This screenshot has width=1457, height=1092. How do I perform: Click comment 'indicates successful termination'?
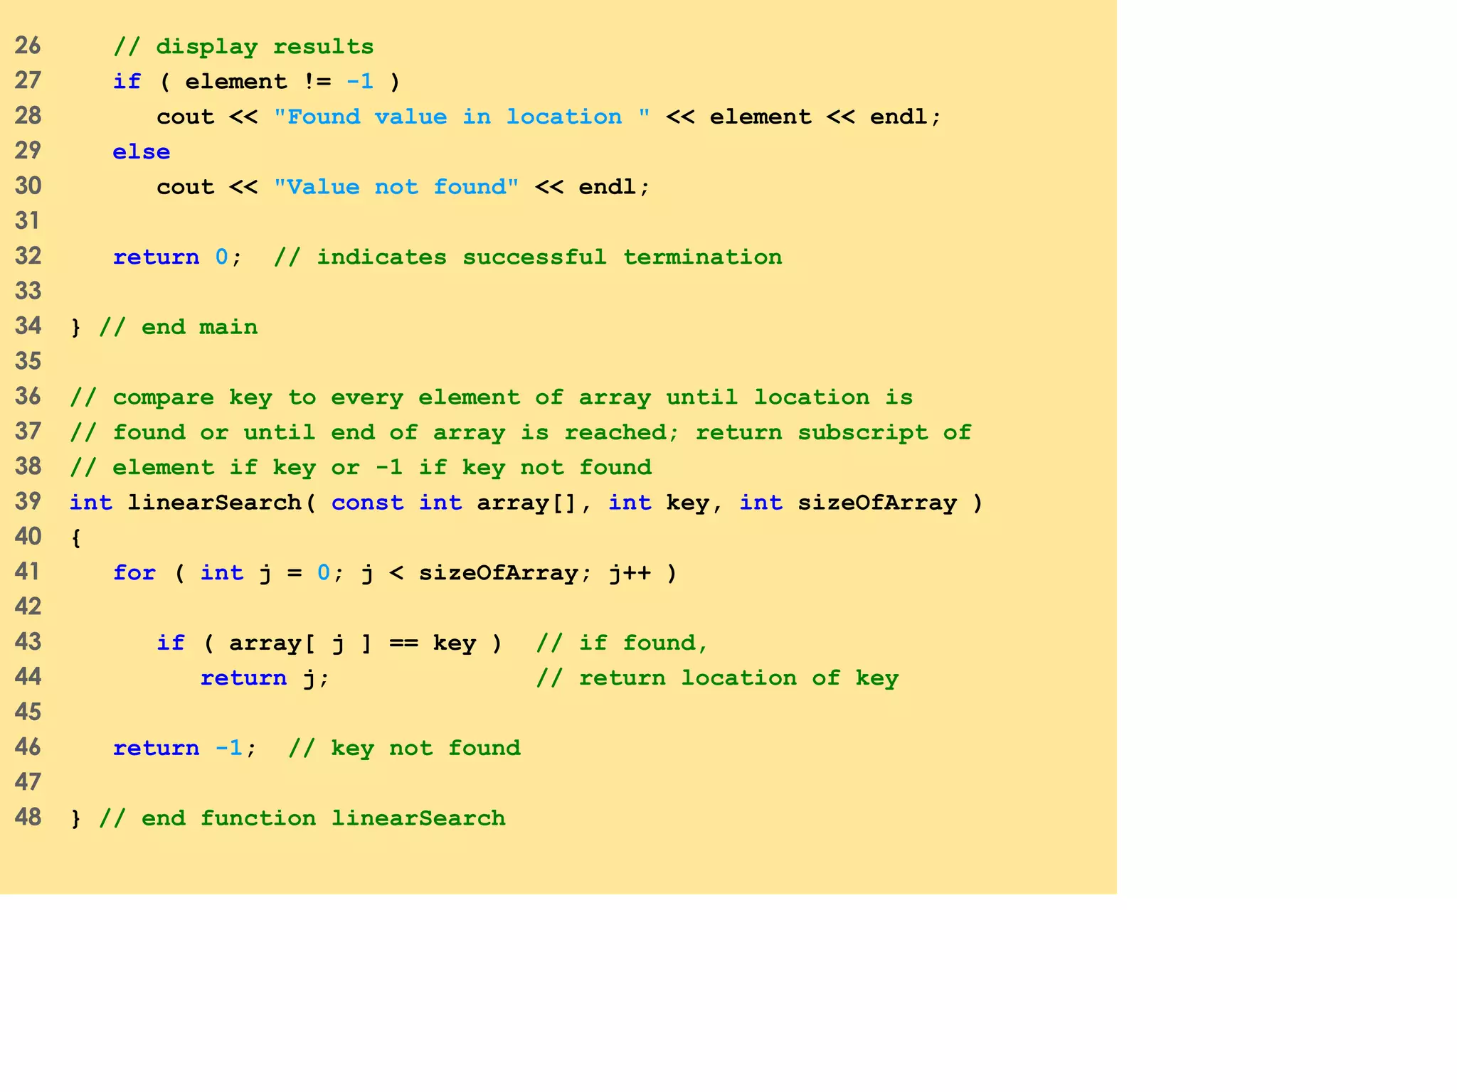[x=549, y=257]
